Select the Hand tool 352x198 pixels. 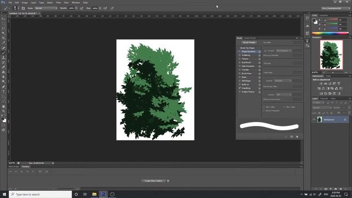[x=3, y=106]
